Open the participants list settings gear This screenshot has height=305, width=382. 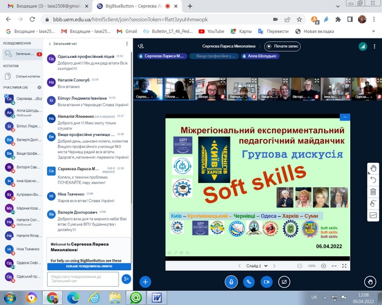(40, 87)
